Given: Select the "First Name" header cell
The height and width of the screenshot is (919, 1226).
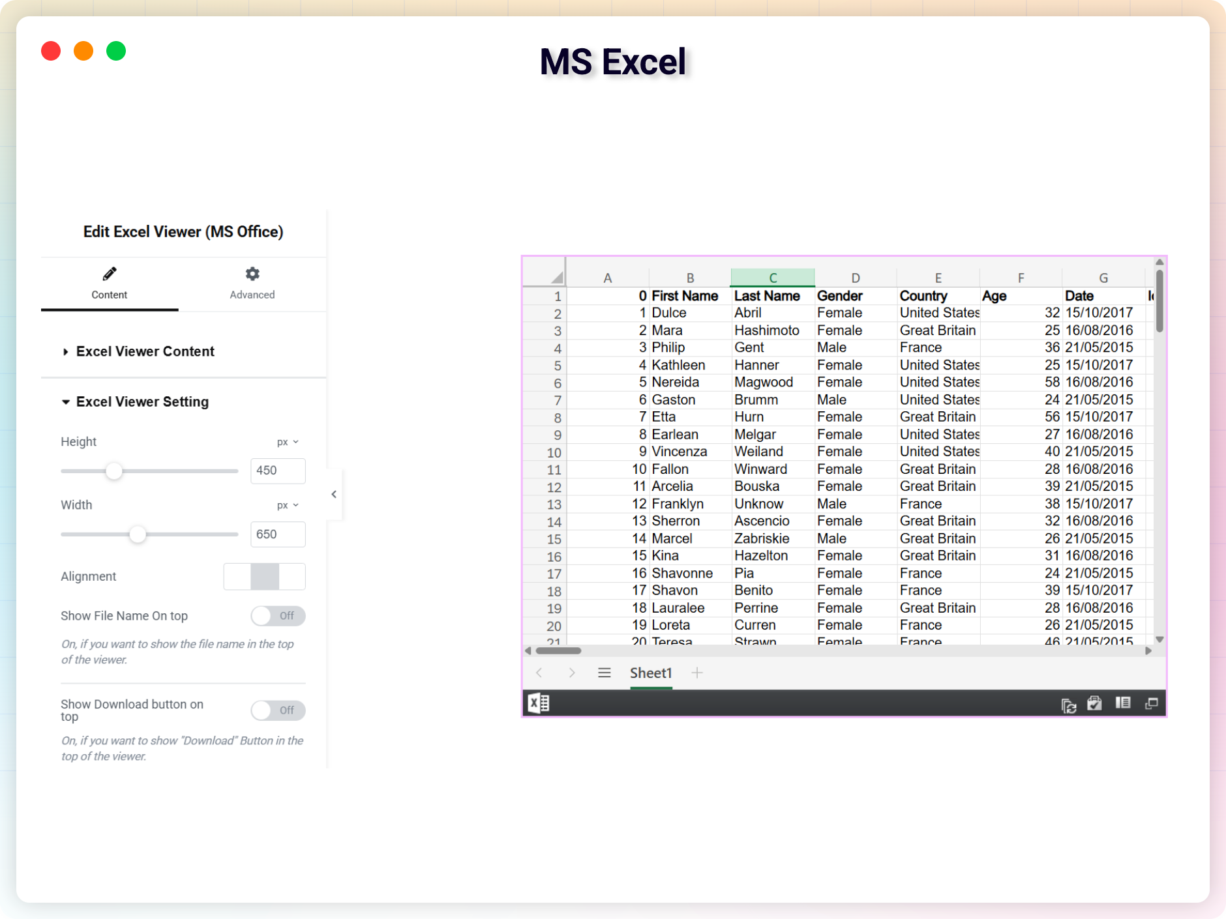Looking at the screenshot, I should pos(690,296).
